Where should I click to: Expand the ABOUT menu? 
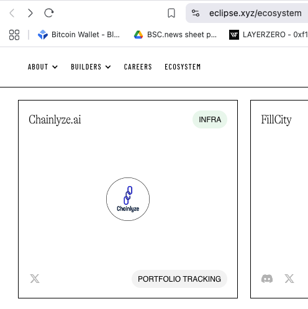click(x=43, y=67)
